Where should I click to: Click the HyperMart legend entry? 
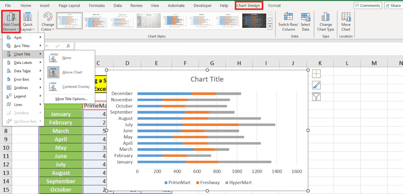(238, 183)
